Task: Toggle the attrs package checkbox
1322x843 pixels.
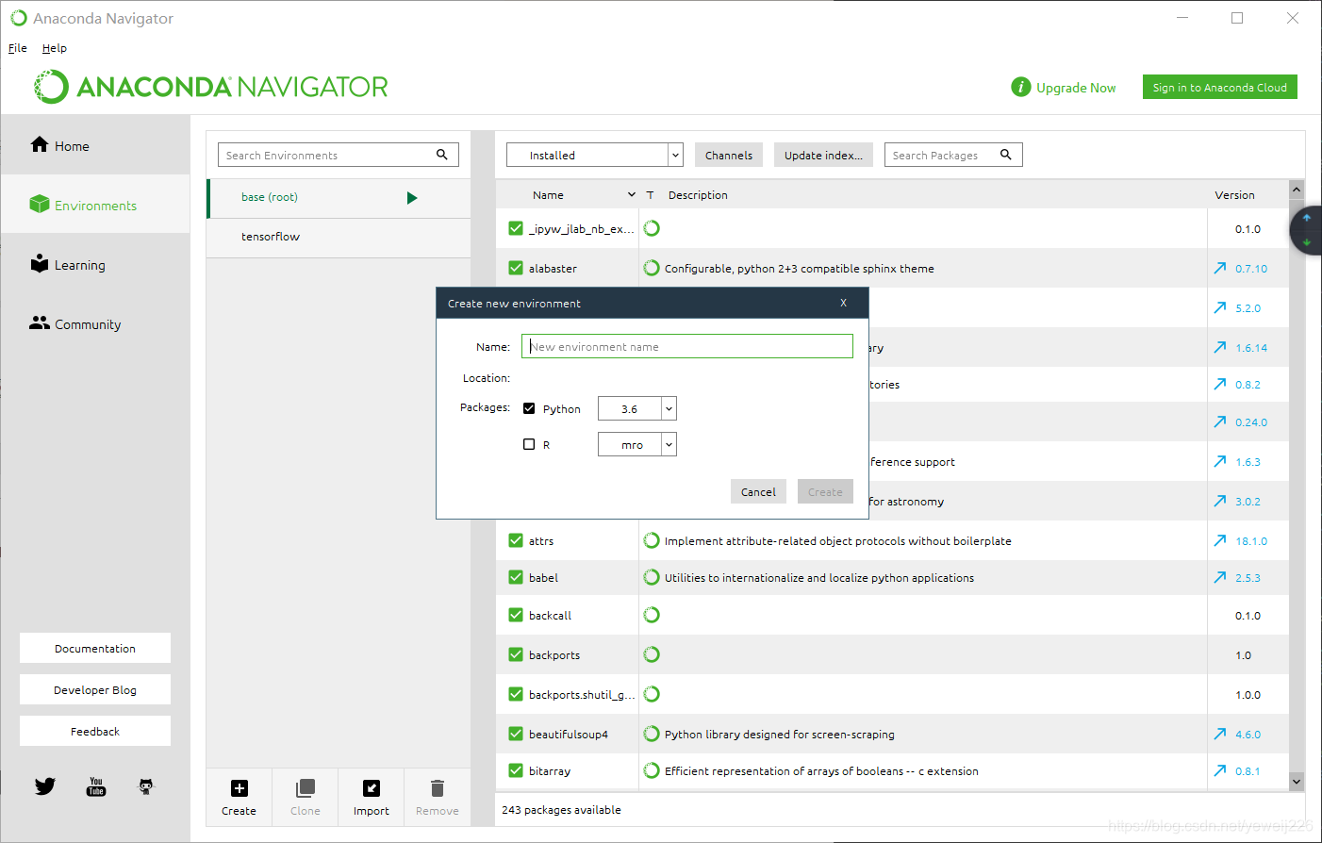Action: pos(516,540)
